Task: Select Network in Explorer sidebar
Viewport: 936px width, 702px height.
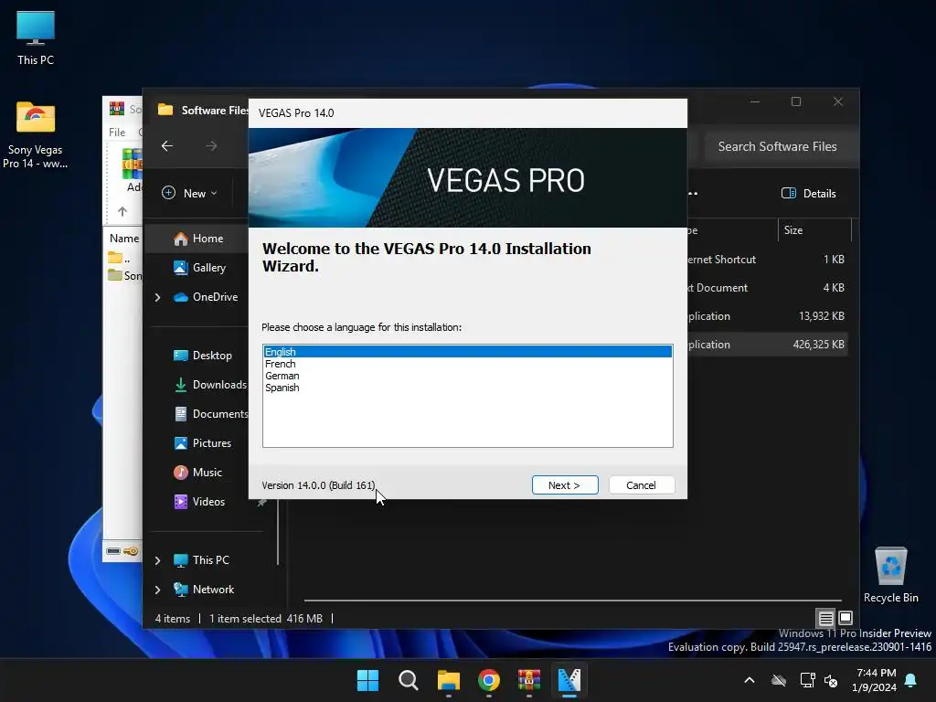Action: [204, 590]
